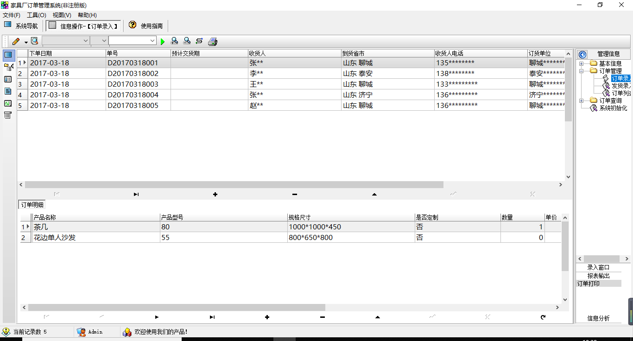Select the blue screen icon in left sidebar
The height and width of the screenshot is (341, 633).
click(x=8, y=55)
